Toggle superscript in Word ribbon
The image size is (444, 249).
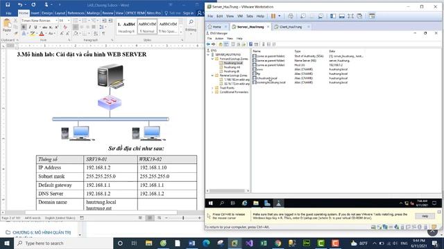point(56,27)
